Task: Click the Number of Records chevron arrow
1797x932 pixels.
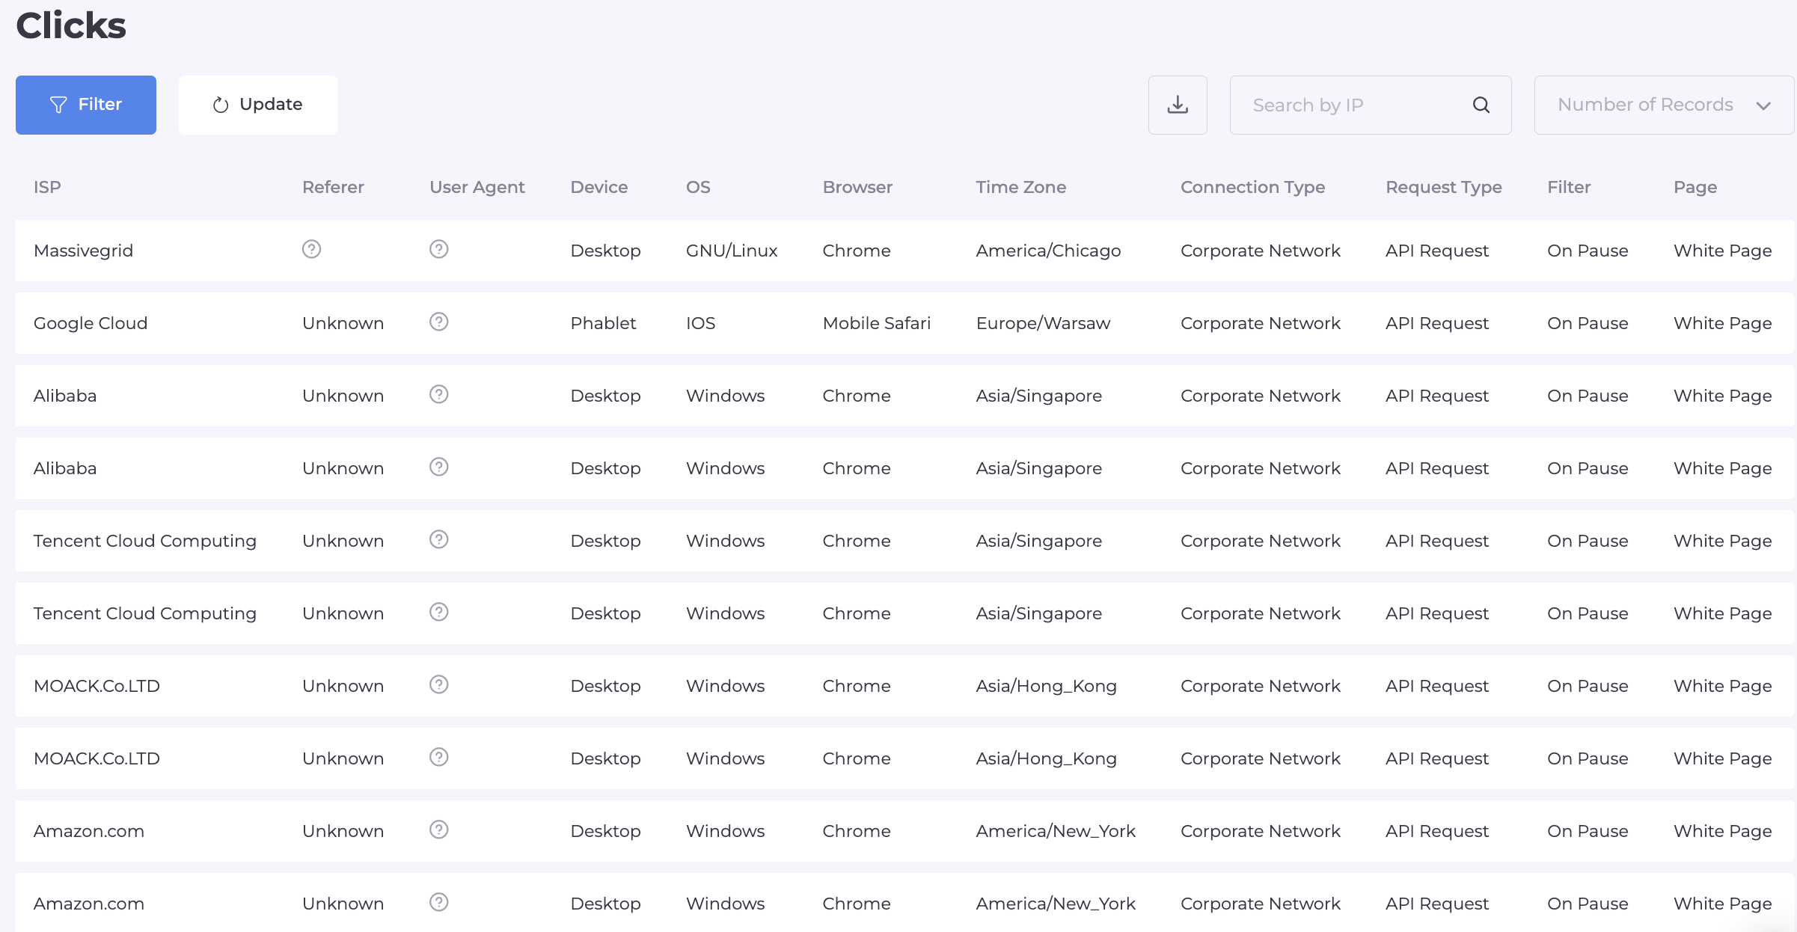Action: [1763, 105]
